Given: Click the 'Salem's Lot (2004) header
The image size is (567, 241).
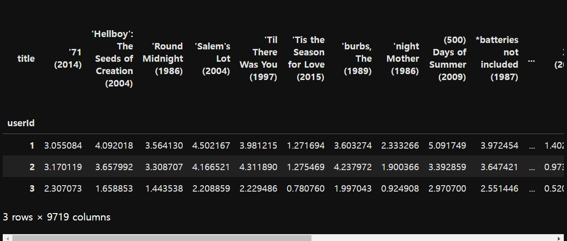Looking at the screenshot, I should 213,59.
